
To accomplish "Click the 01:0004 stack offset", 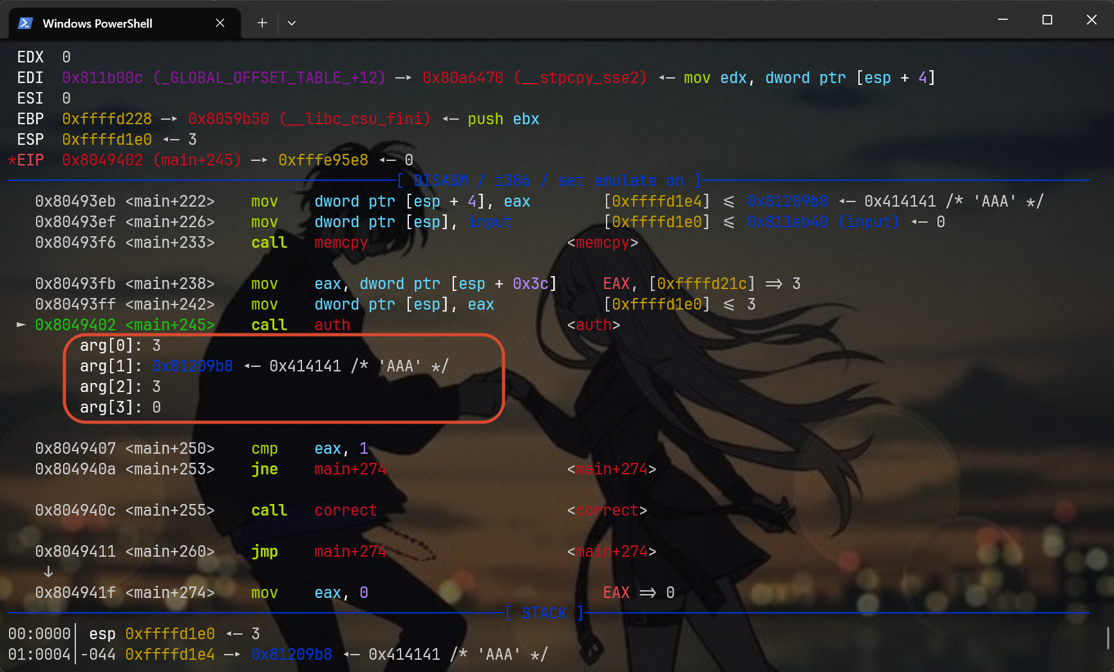I will 39,655.
